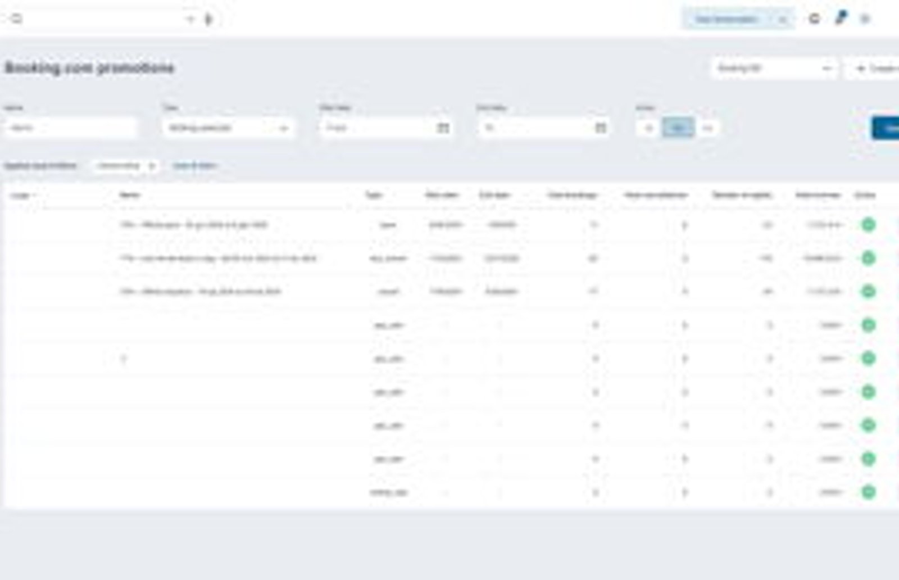The width and height of the screenshot is (899, 580).
Task: Open the Type filter dropdown
Action: pos(228,128)
